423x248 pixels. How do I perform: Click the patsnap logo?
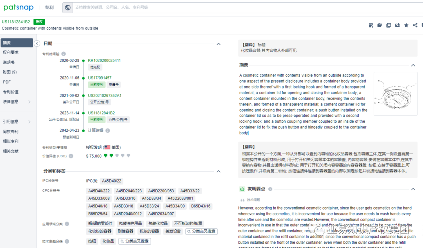pos(18,7)
